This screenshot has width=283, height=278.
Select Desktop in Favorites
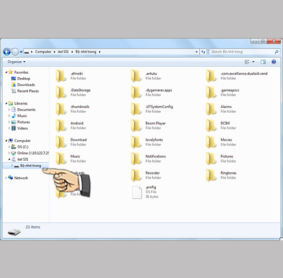click(x=24, y=79)
